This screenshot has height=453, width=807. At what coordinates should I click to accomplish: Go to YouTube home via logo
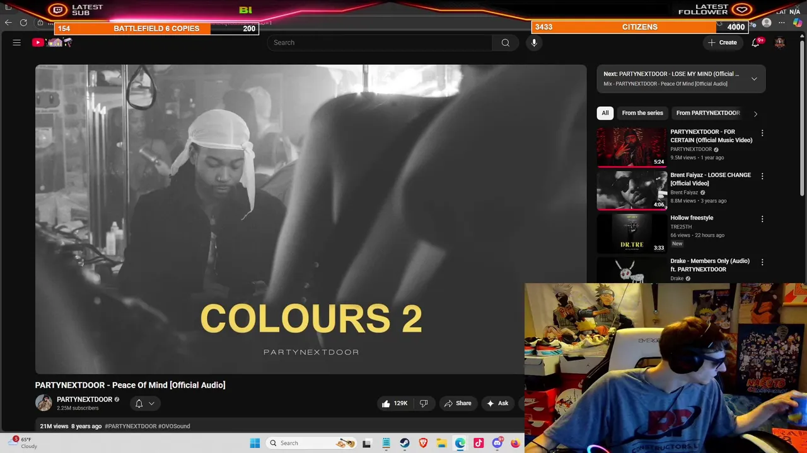[53, 42]
